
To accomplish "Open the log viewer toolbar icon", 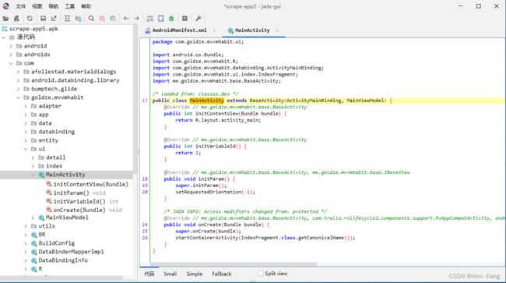I will coord(185,19).
